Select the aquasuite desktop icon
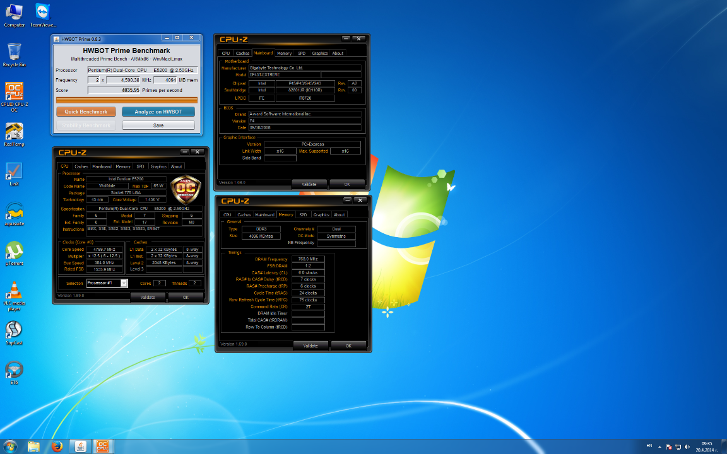 (x=14, y=214)
